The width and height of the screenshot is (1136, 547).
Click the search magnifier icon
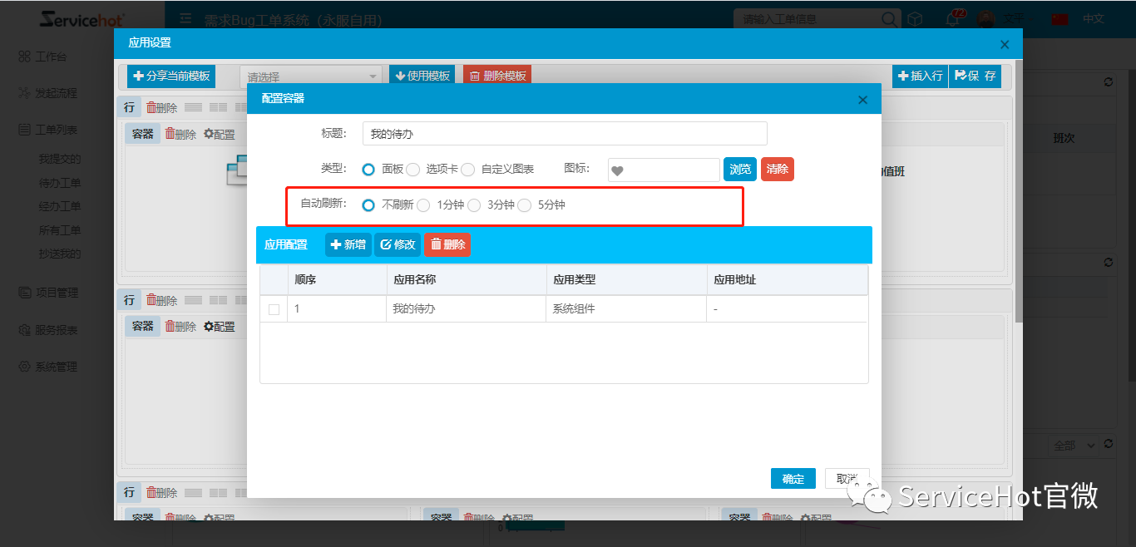[890, 19]
